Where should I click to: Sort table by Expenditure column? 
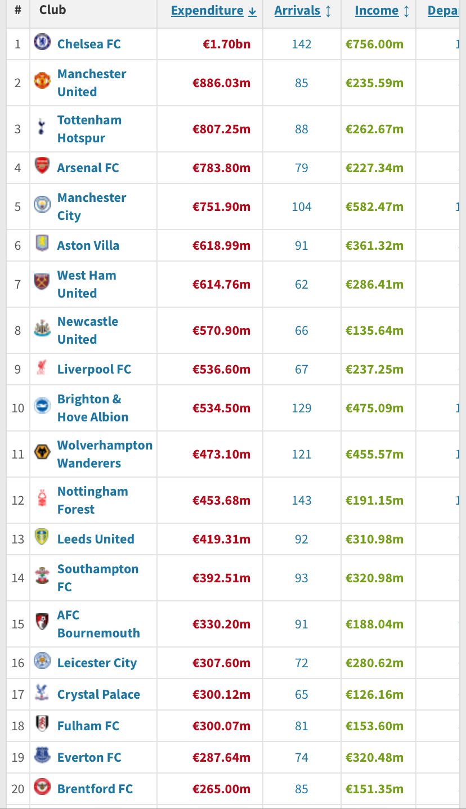pyautogui.click(x=213, y=10)
